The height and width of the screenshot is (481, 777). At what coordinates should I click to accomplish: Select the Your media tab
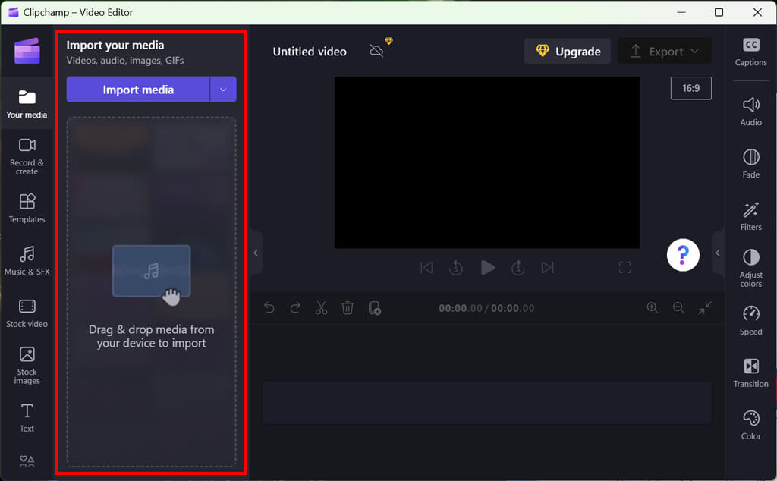pos(27,104)
